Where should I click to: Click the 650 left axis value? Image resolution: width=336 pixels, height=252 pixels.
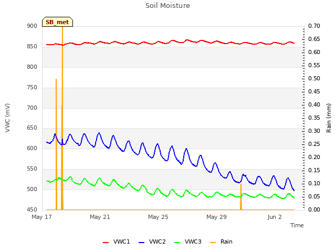click(x=32, y=128)
